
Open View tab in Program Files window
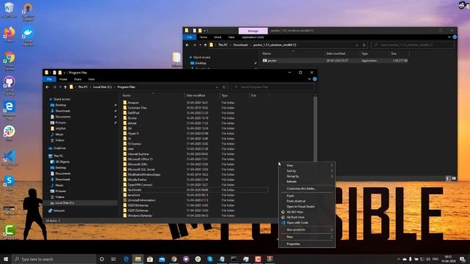pyautogui.click(x=91, y=79)
